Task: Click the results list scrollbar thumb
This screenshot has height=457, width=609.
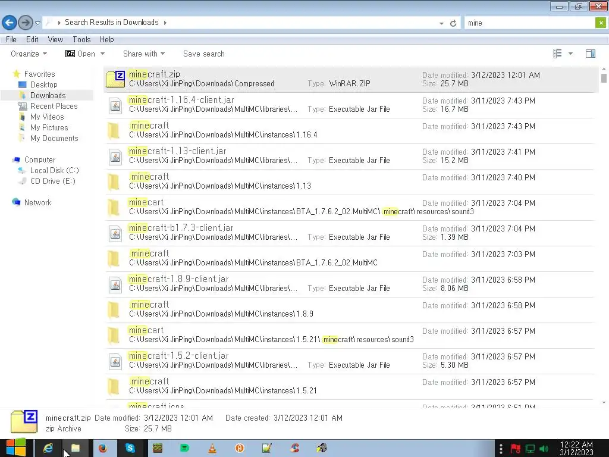Action: [x=604, y=78]
